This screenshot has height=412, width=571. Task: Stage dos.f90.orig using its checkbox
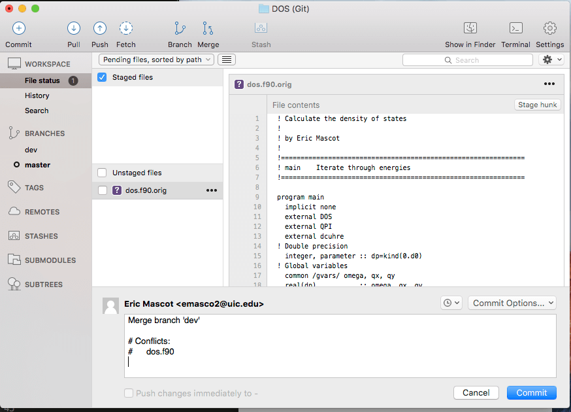[103, 190]
